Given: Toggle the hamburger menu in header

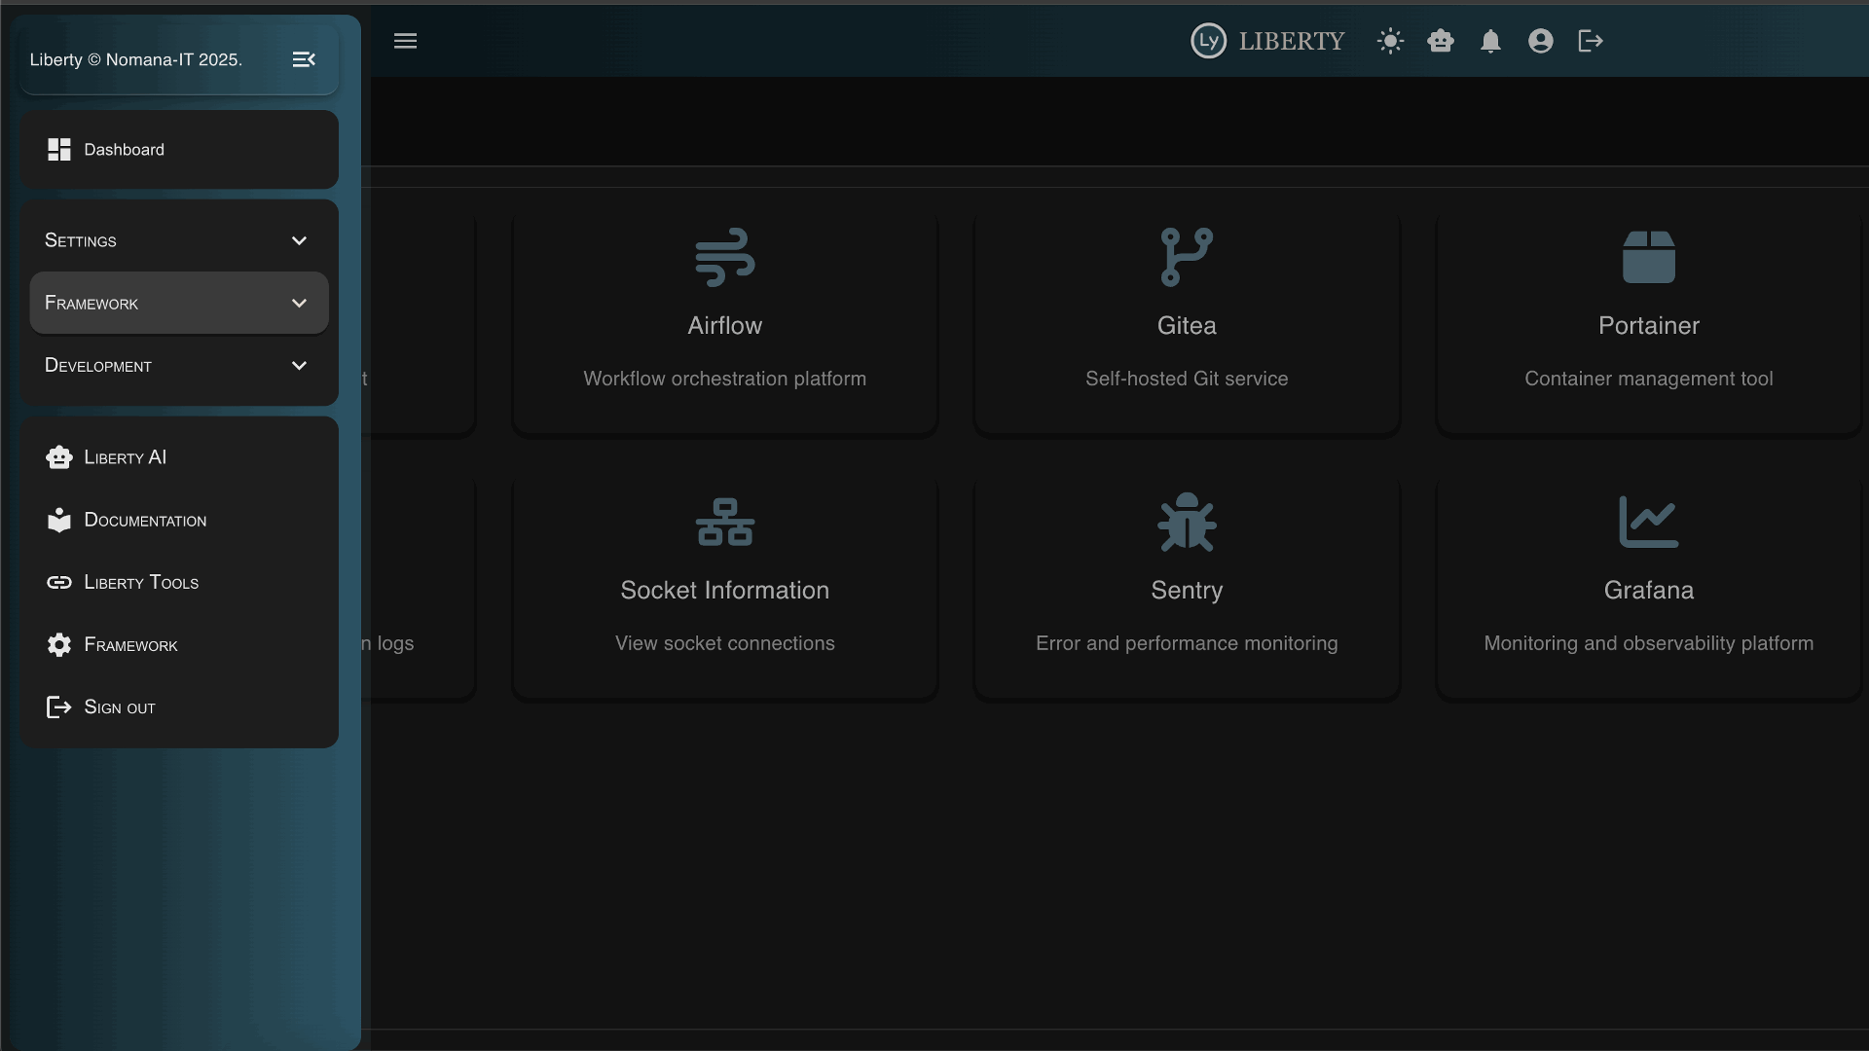Looking at the screenshot, I should (405, 41).
